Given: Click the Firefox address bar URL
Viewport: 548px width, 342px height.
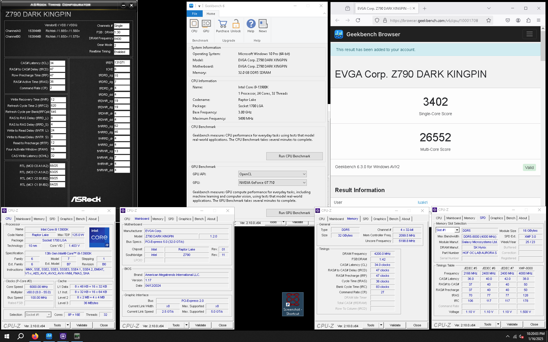Looking at the screenshot, I should [434, 20].
